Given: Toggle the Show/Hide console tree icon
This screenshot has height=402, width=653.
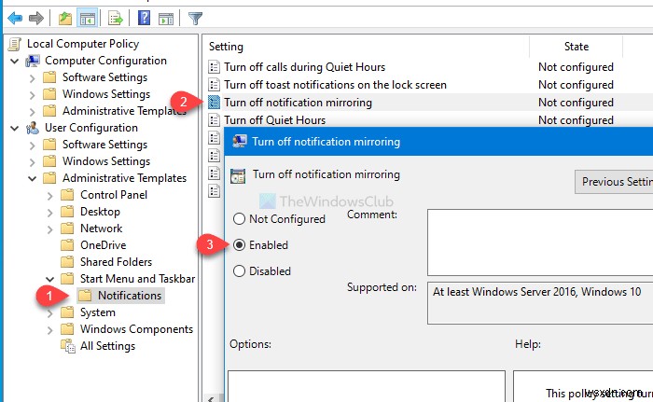Looking at the screenshot, I should pos(88,19).
